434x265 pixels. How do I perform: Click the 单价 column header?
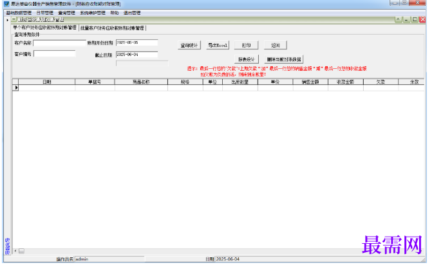pyautogui.click(x=275, y=82)
